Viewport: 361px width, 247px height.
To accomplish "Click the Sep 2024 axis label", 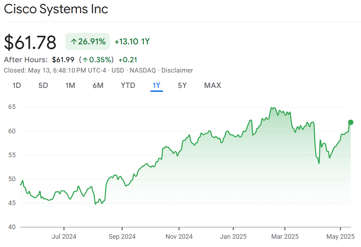I will pyautogui.click(x=122, y=237).
